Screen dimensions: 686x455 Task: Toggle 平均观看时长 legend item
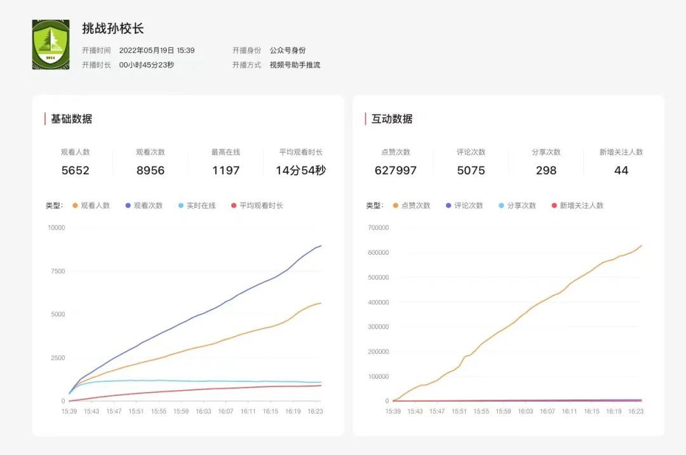click(257, 206)
